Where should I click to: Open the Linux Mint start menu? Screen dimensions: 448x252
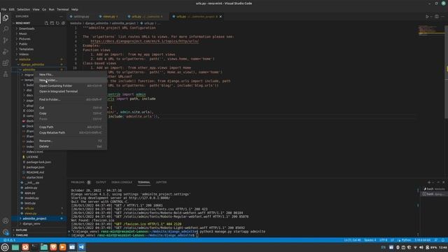point(5,247)
